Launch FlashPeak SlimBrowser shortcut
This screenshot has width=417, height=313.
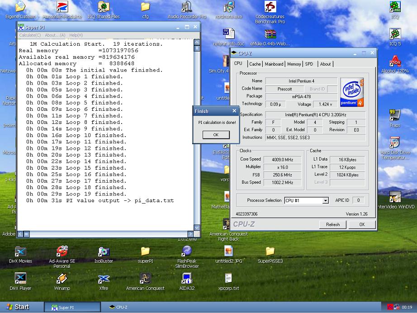[187, 256]
